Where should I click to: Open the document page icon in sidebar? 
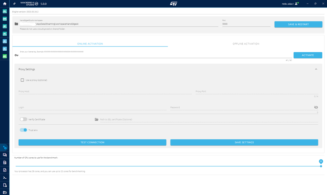[5, 170]
